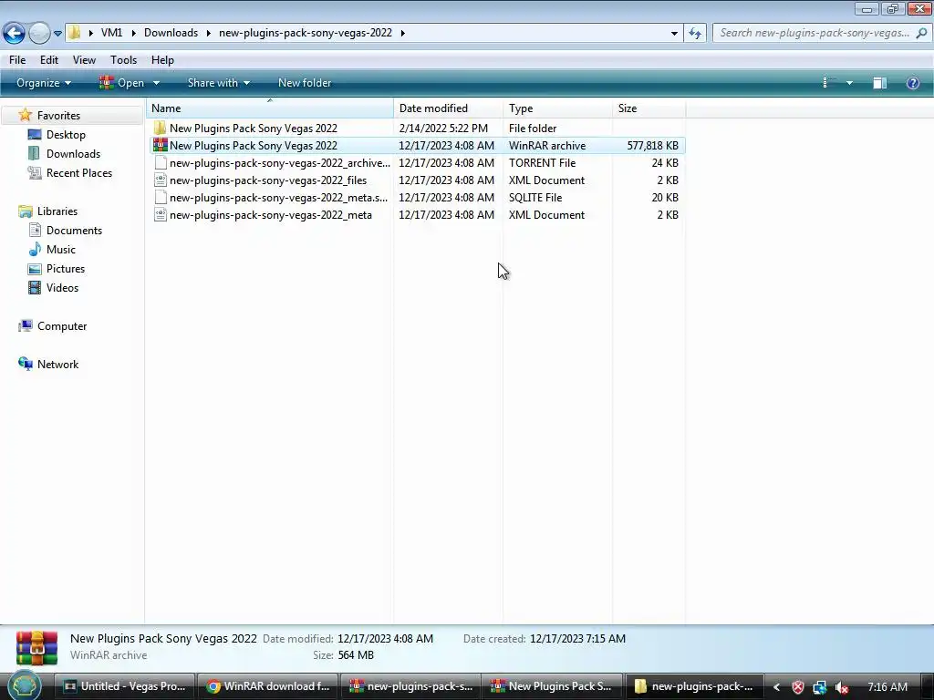The width and height of the screenshot is (934, 700).
Task: Select the New Plugins Pack Sony Vegas 2022 folder icon
Action: [160, 128]
